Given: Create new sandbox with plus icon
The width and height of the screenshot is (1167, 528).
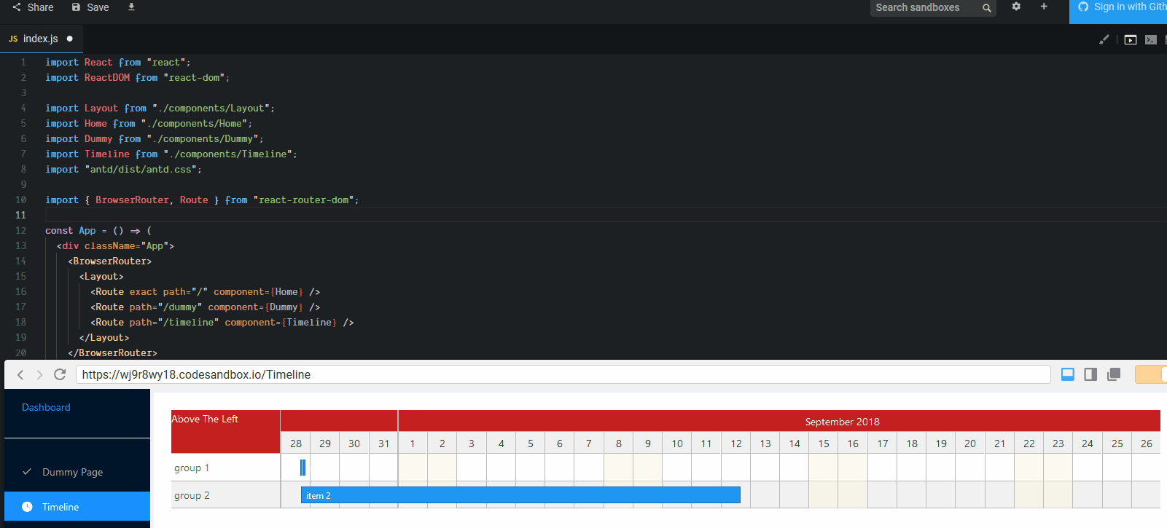Looking at the screenshot, I should click(x=1044, y=7).
